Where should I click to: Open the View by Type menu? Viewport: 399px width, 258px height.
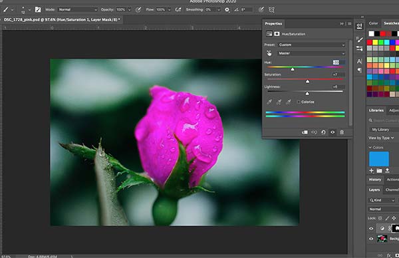pyautogui.click(x=381, y=138)
